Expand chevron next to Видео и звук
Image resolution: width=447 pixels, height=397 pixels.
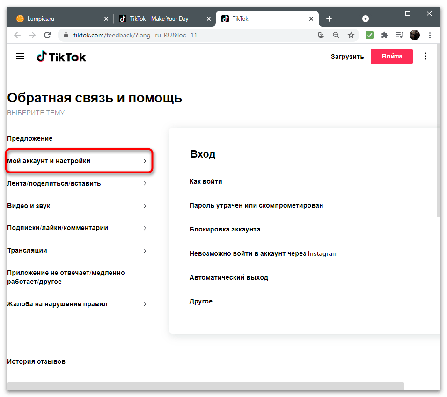click(145, 206)
